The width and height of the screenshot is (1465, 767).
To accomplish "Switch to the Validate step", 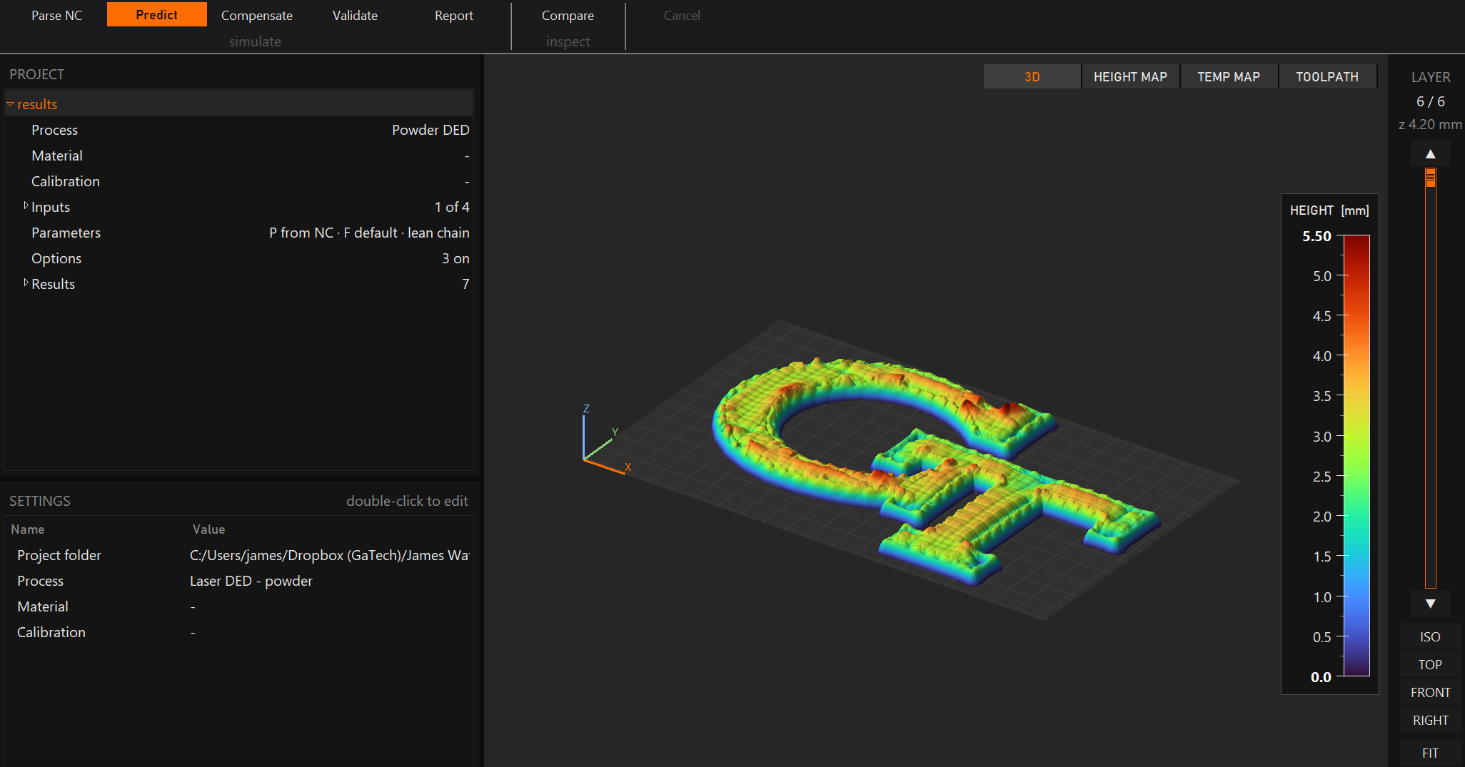I will click(355, 15).
